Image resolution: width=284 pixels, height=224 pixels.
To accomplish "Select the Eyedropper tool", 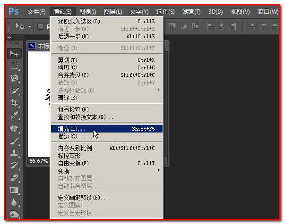I will pyautogui.click(x=14, y=116).
